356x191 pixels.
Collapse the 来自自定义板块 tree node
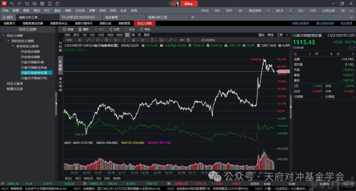click(13, 46)
